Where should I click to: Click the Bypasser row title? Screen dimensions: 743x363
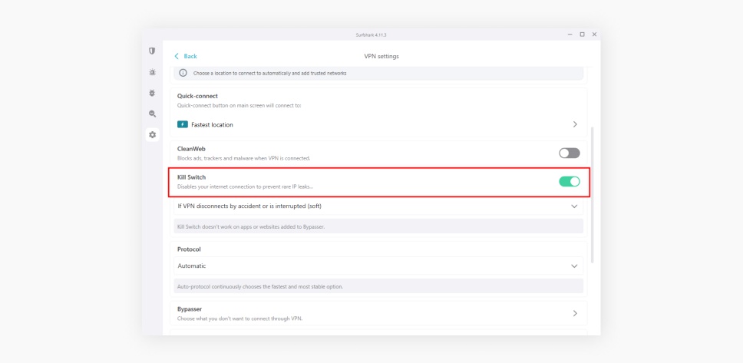point(190,309)
